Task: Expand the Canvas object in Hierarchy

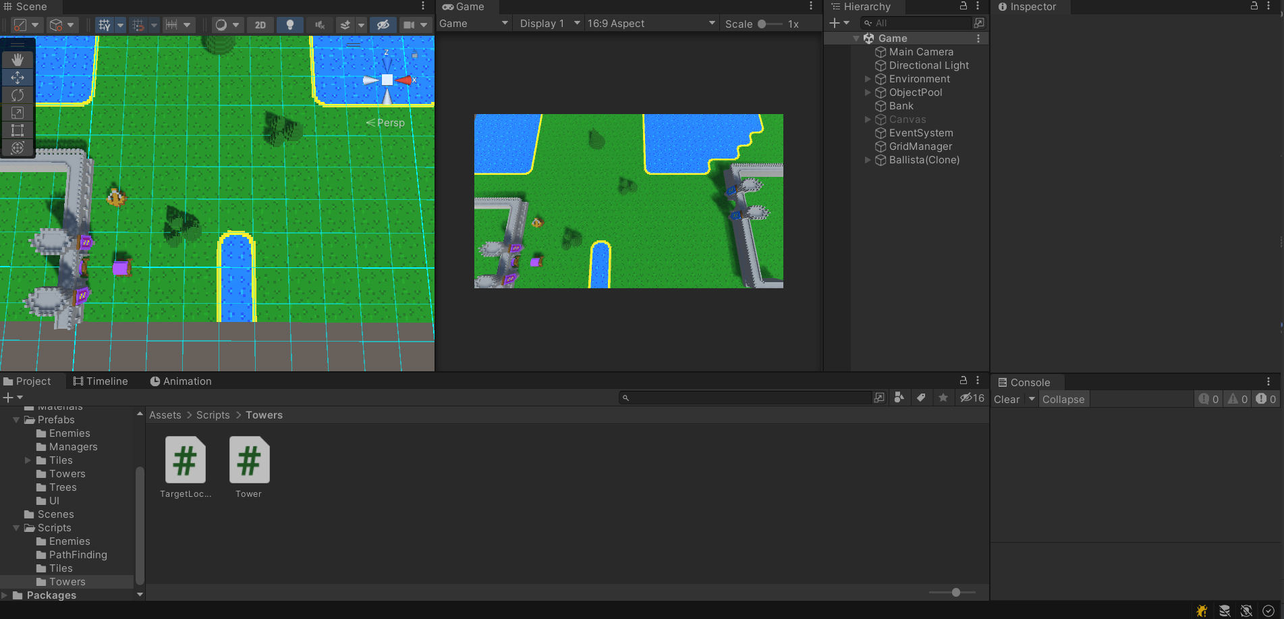Action: [868, 119]
